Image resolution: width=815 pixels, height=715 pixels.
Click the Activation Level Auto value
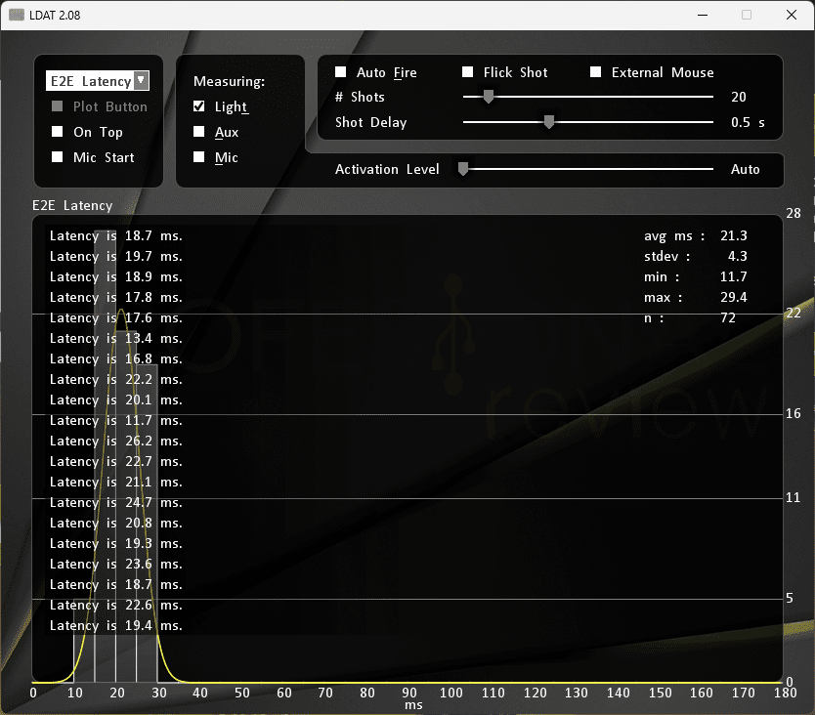tap(746, 169)
